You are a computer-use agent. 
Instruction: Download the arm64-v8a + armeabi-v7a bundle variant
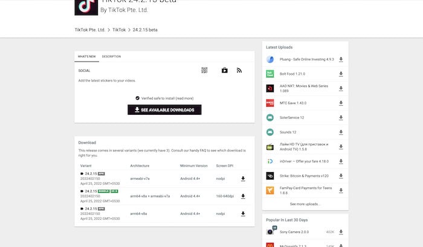[x=243, y=196]
